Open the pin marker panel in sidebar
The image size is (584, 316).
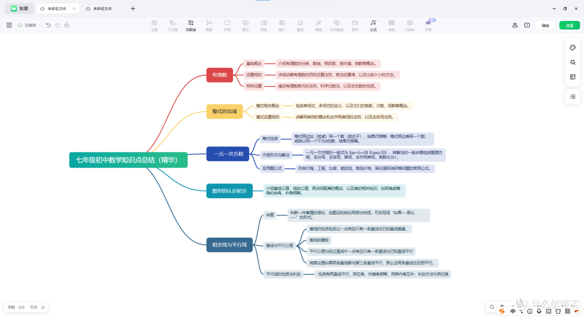click(573, 62)
